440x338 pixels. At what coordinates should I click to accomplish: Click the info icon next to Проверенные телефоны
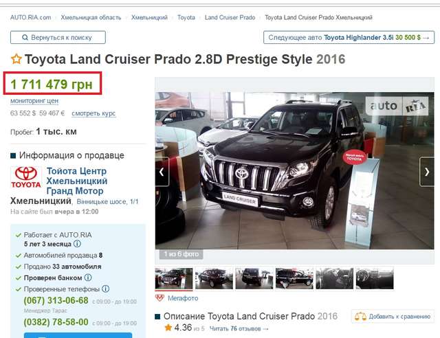(105, 289)
